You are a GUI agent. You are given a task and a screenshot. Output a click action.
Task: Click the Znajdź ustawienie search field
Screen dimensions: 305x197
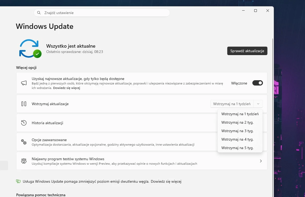[x=102, y=13]
